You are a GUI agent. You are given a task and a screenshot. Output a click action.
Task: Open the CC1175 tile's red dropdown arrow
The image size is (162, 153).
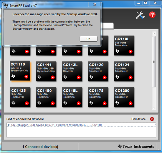[x=105, y=103]
